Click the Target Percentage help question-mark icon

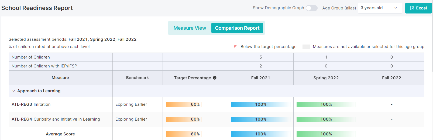point(215,78)
